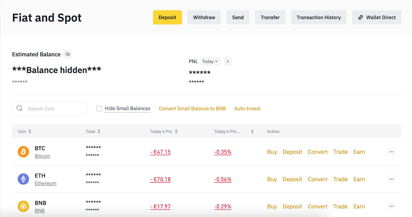
Task: Click the BNB coin icon
Action: pyautogui.click(x=23, y=206)
